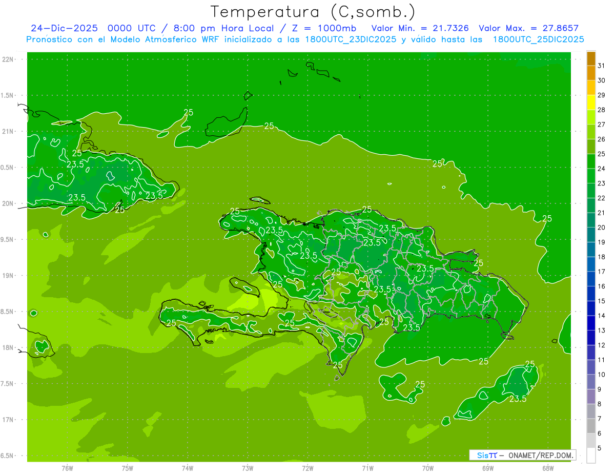The height and width of the screenshot is (475, 615).
Task: Click the "75W" longitude label
Action: tap(128, 468)
